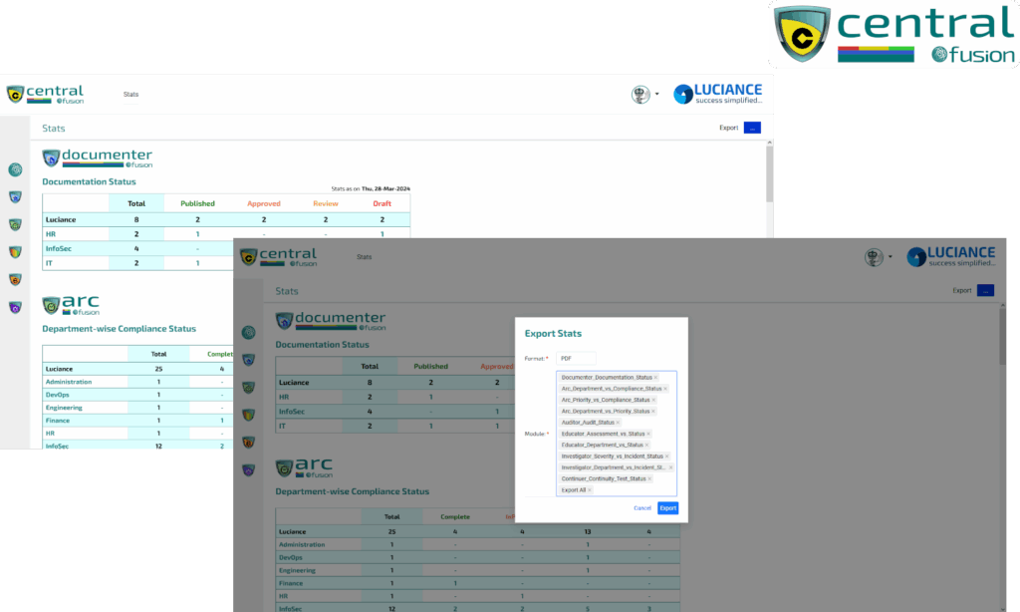
Task: Remove the Export All tag in dialog
Action: pyautogui.click(x=590, y=490)
